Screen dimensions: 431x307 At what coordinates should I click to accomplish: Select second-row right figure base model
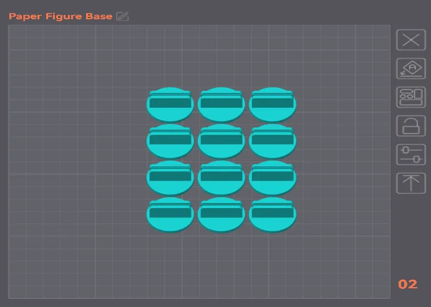tap(273, 141)
